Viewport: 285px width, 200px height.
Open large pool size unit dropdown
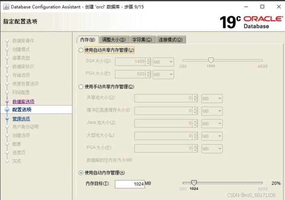212,136
